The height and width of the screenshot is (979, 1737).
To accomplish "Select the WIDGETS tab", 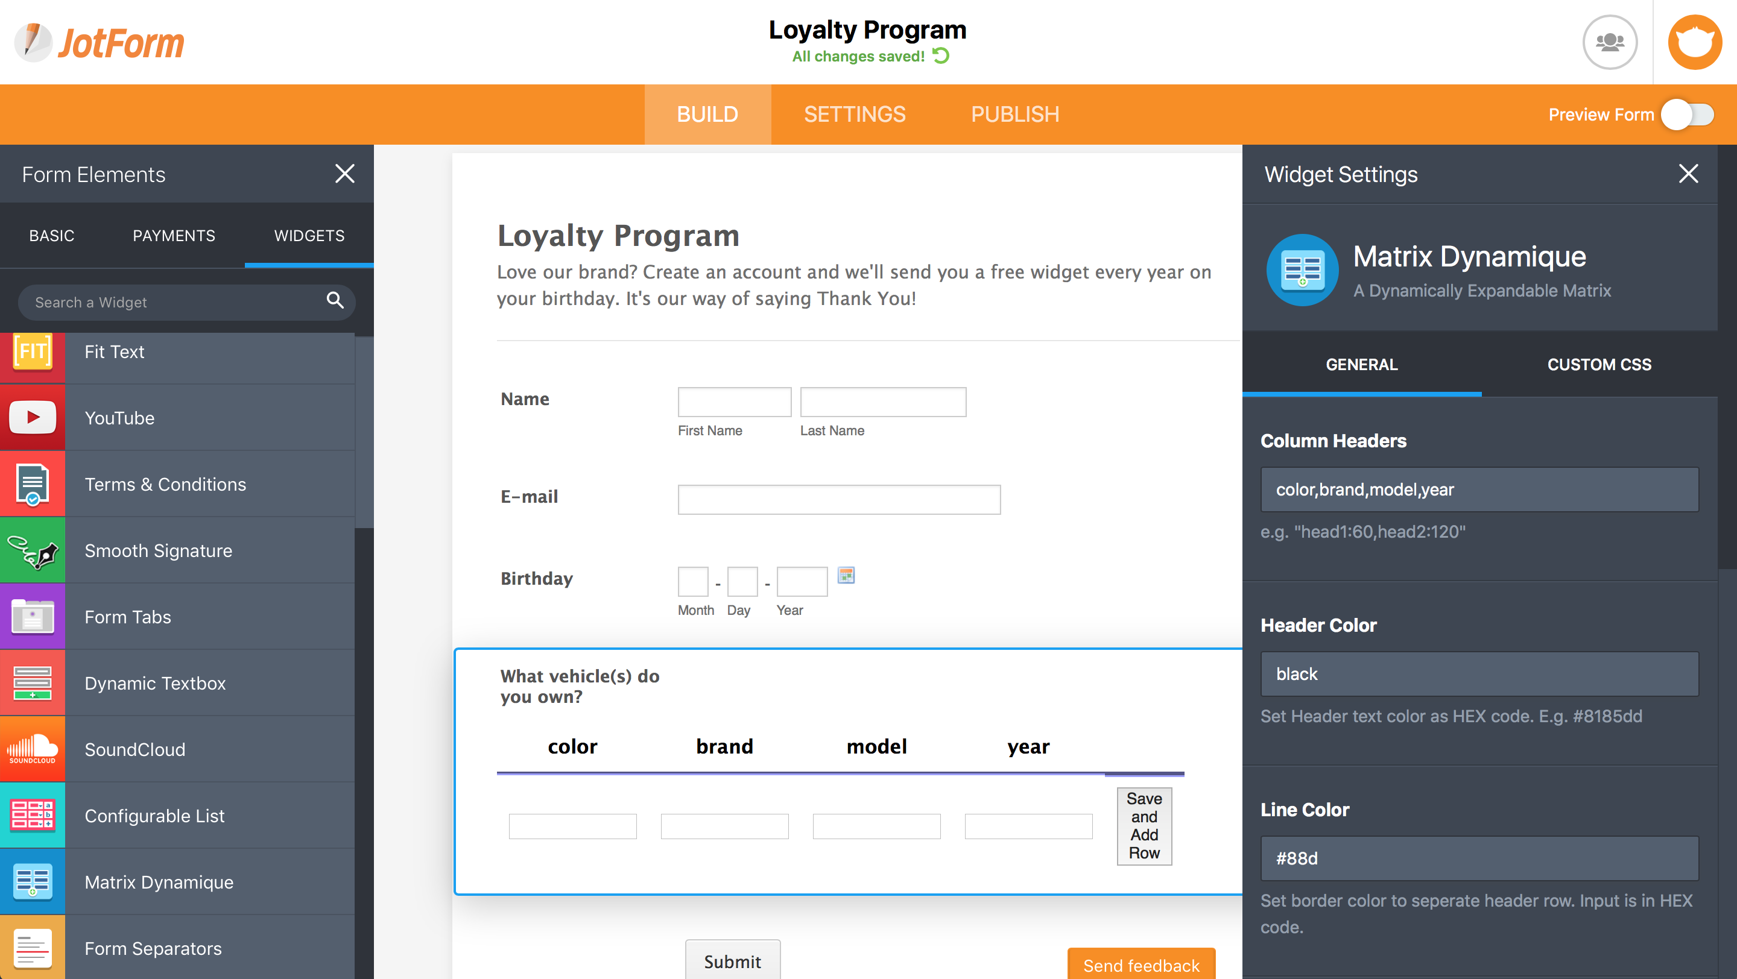I will point(309,235).
